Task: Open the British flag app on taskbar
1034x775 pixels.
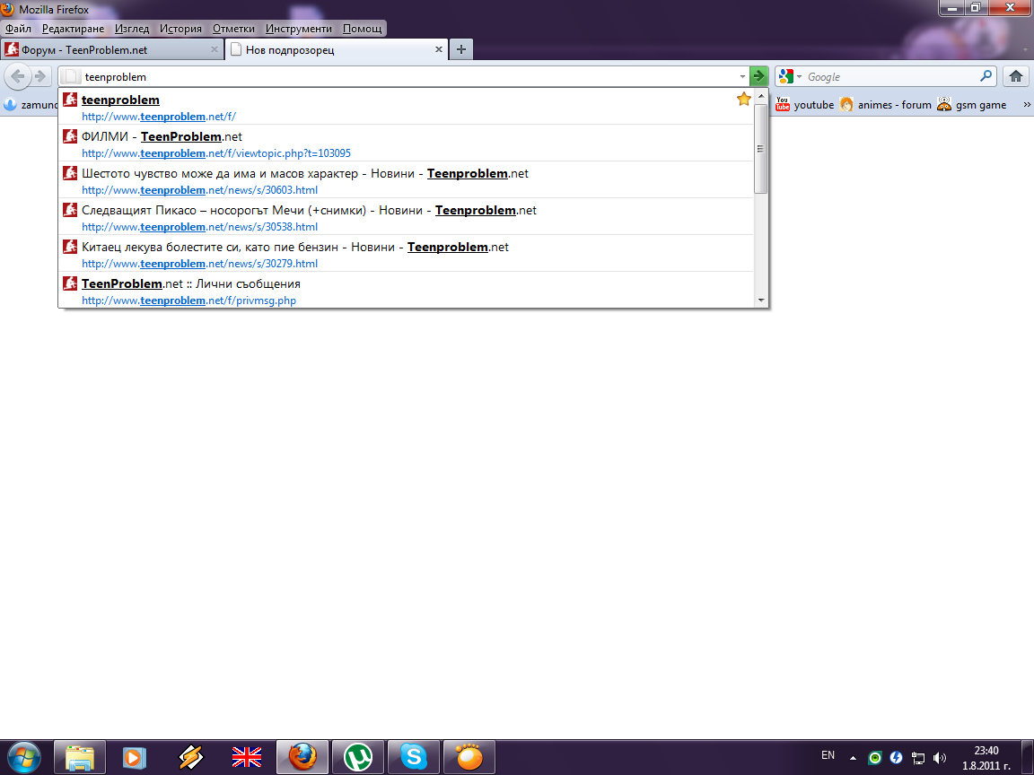Action: [247, 757]
